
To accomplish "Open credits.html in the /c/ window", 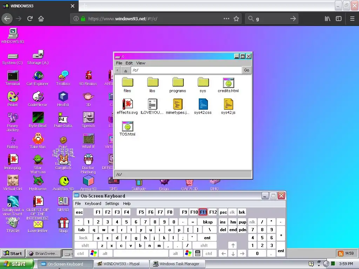I will pyautogui.click(x=228, y=85).
